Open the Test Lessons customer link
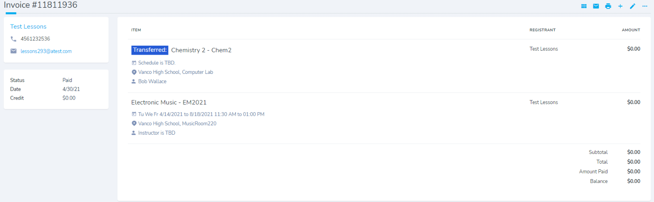 (28, 27)
